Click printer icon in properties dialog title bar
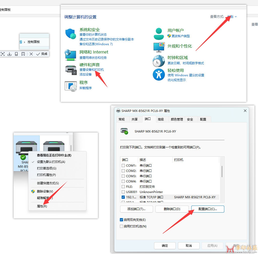 pos(118,111)
